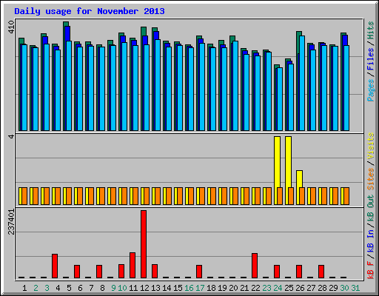Click the green day label '2'
Screen dimensions: 379x296
36,288
